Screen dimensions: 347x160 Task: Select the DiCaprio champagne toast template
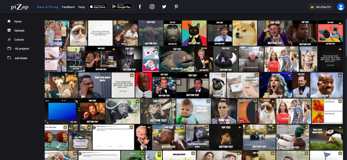point(164,85)
